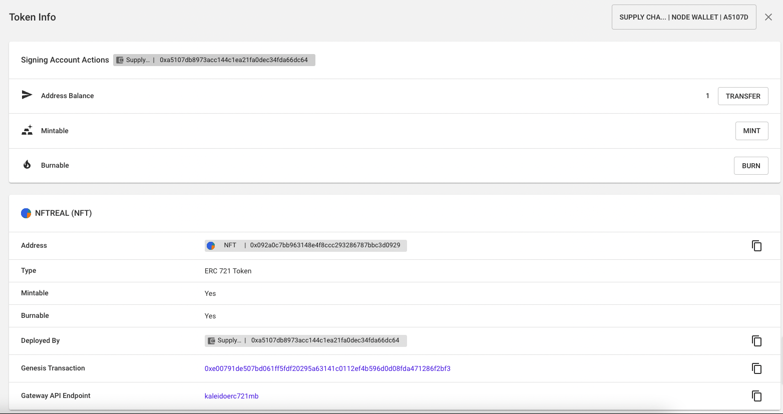Image resolution: width=783 pixels, height=414 pixels.
Task: Copy the Deployed By address
Action: point(756,341)
